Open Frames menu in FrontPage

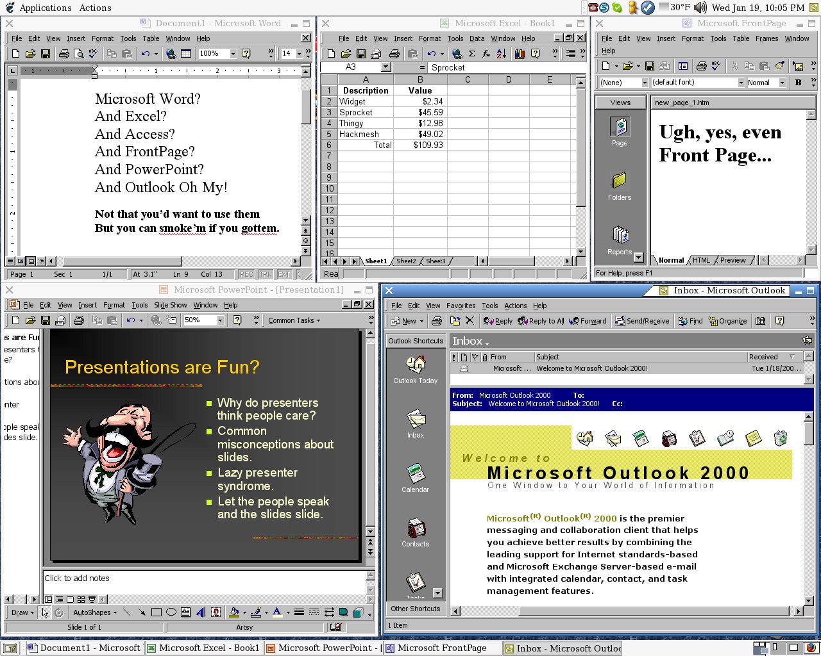click(766, 38)
